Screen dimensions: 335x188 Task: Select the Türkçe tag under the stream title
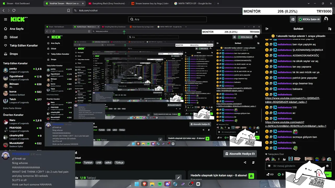coord(119,163)
